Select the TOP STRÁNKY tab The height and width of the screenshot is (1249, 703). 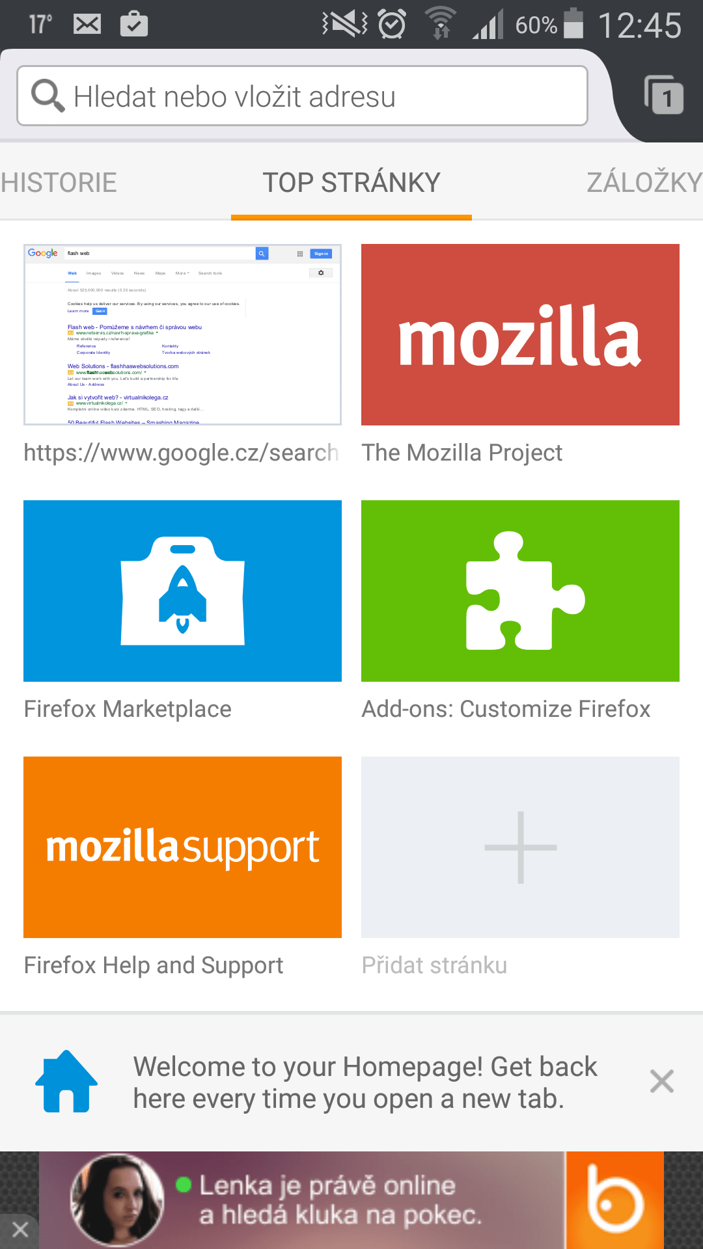(351, 183)
